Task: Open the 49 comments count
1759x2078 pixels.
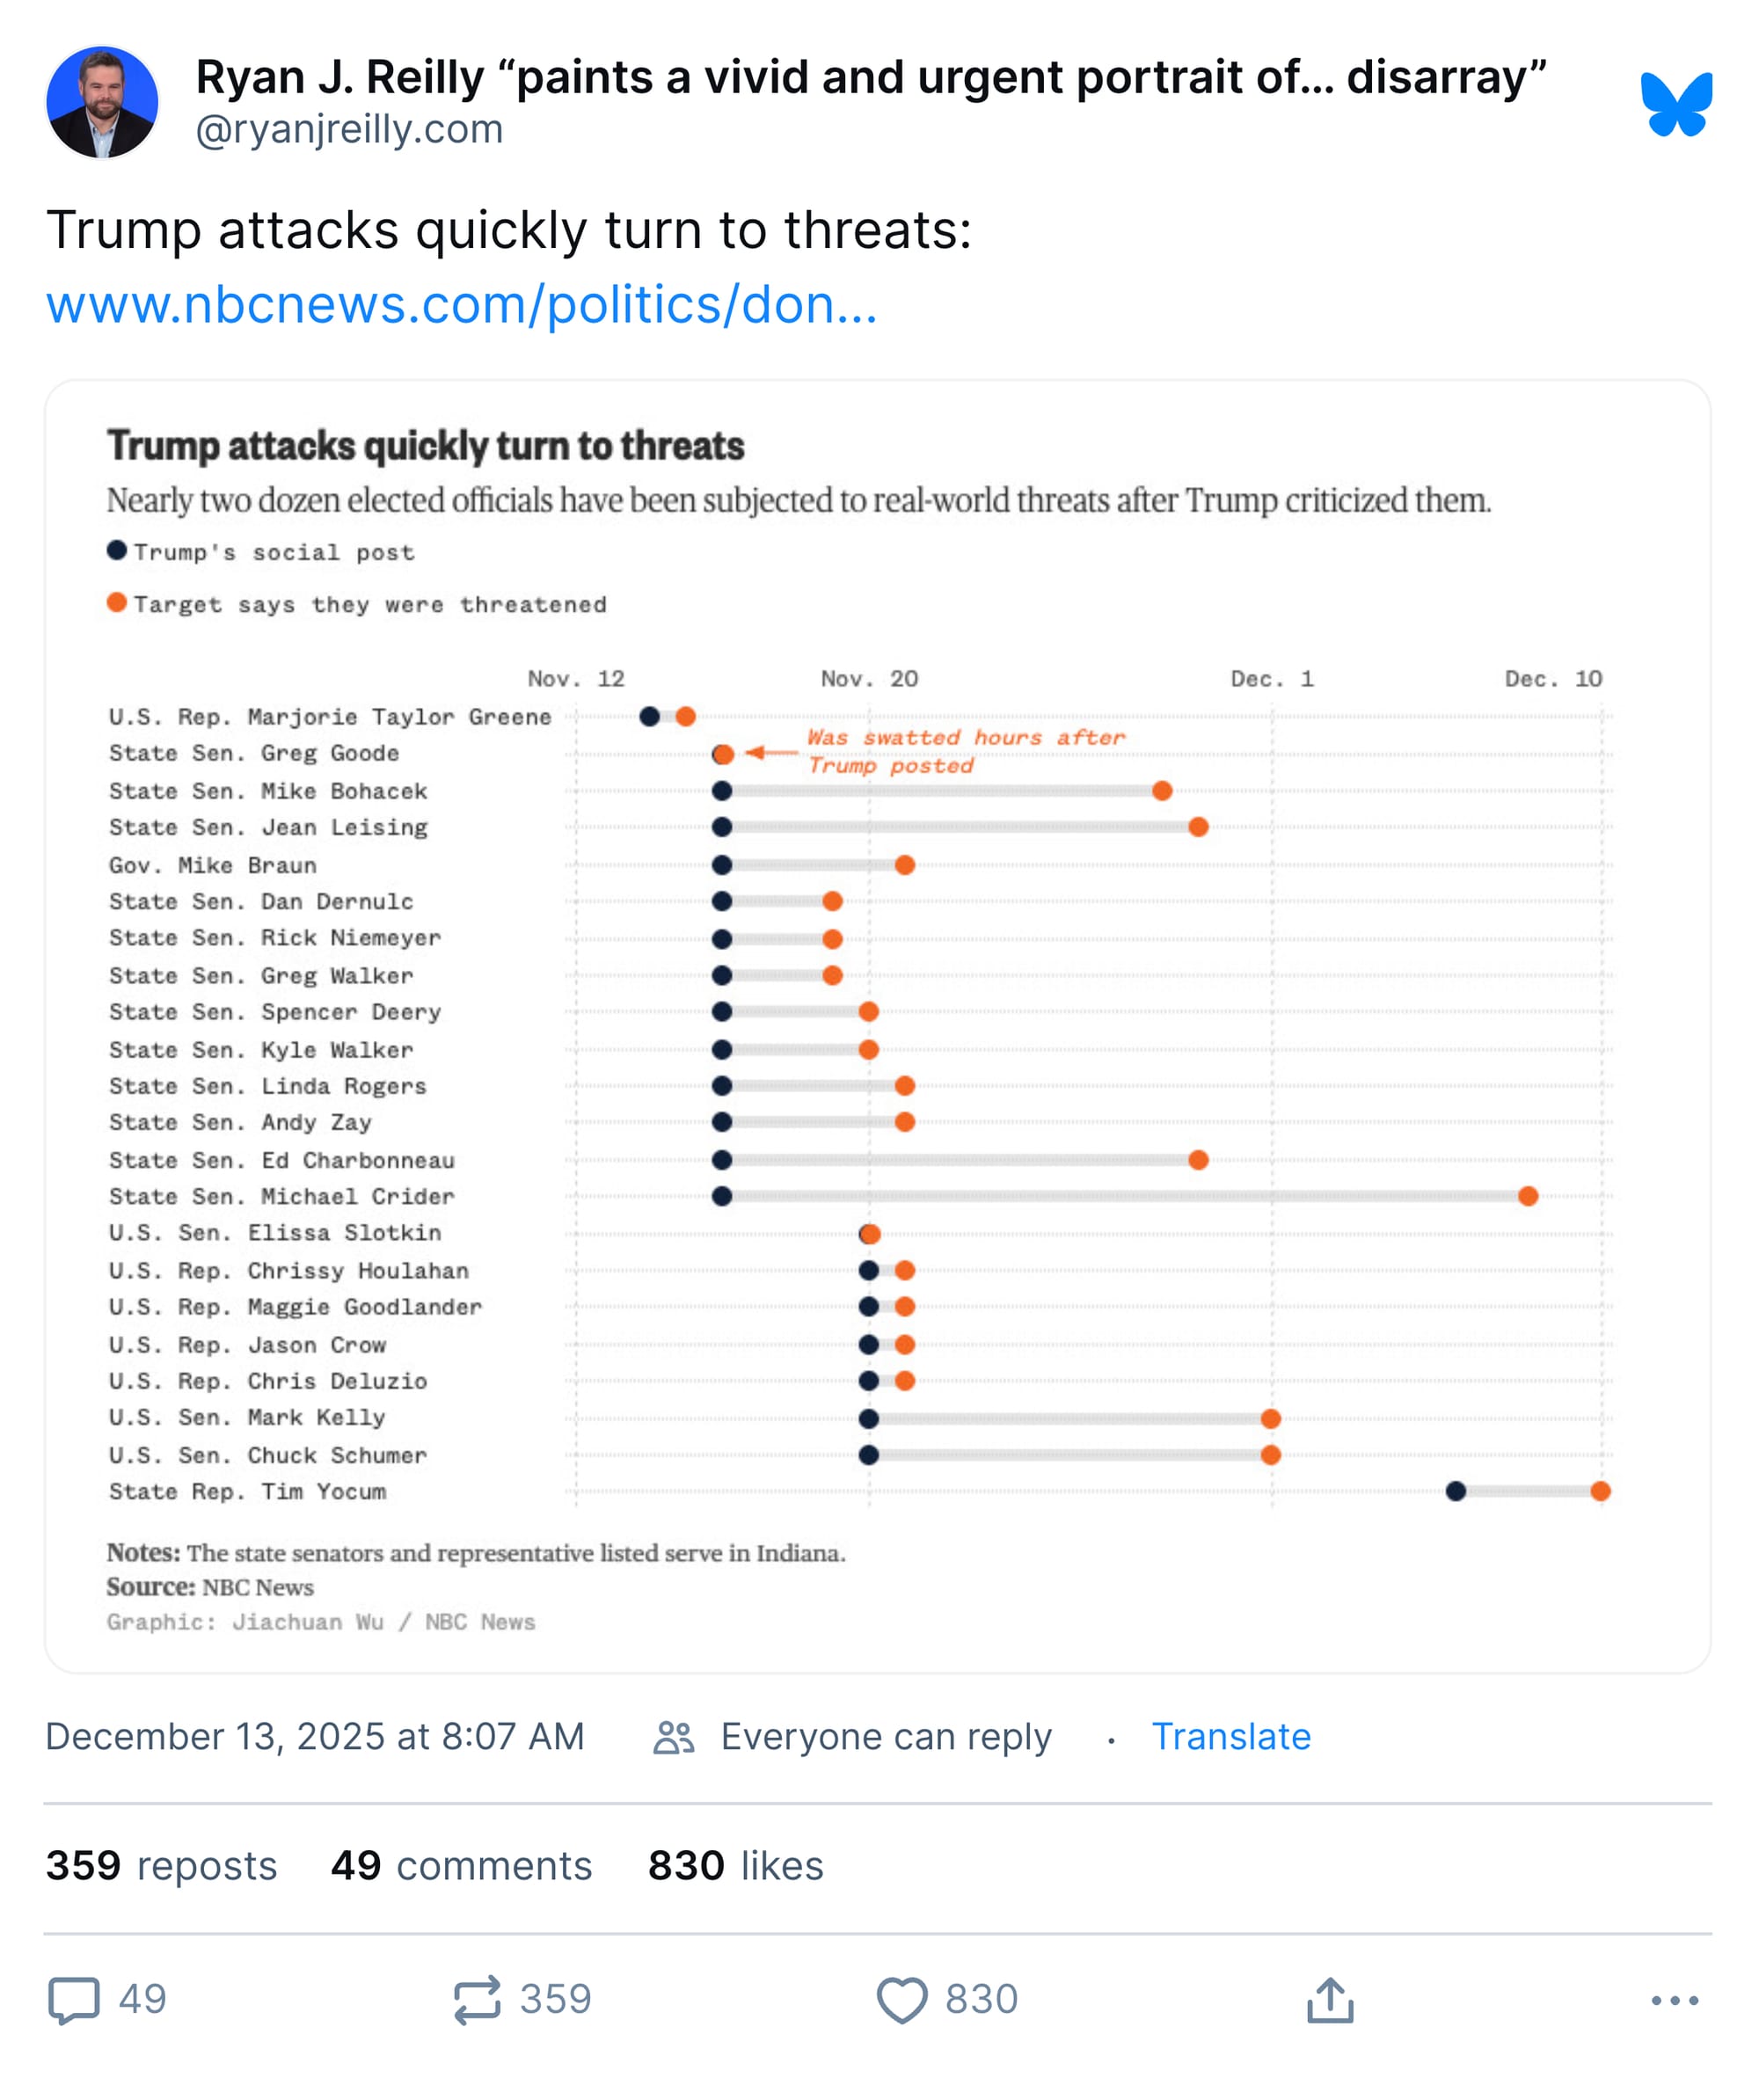Action: coord(461,1865)
